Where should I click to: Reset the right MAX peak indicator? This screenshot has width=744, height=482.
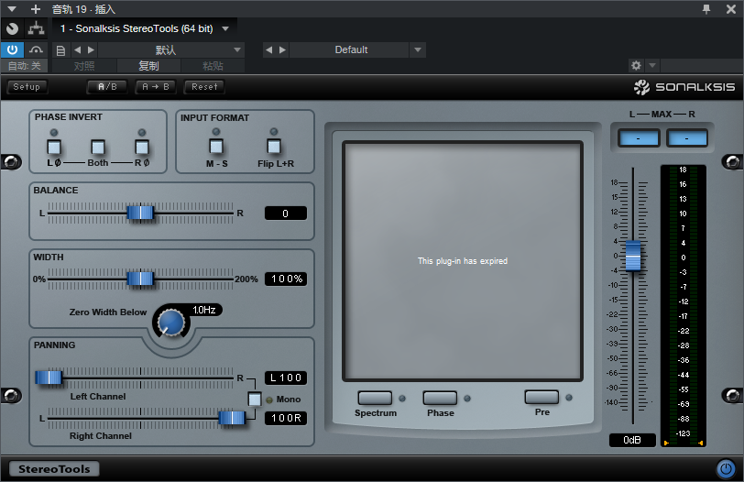[687, 138]
